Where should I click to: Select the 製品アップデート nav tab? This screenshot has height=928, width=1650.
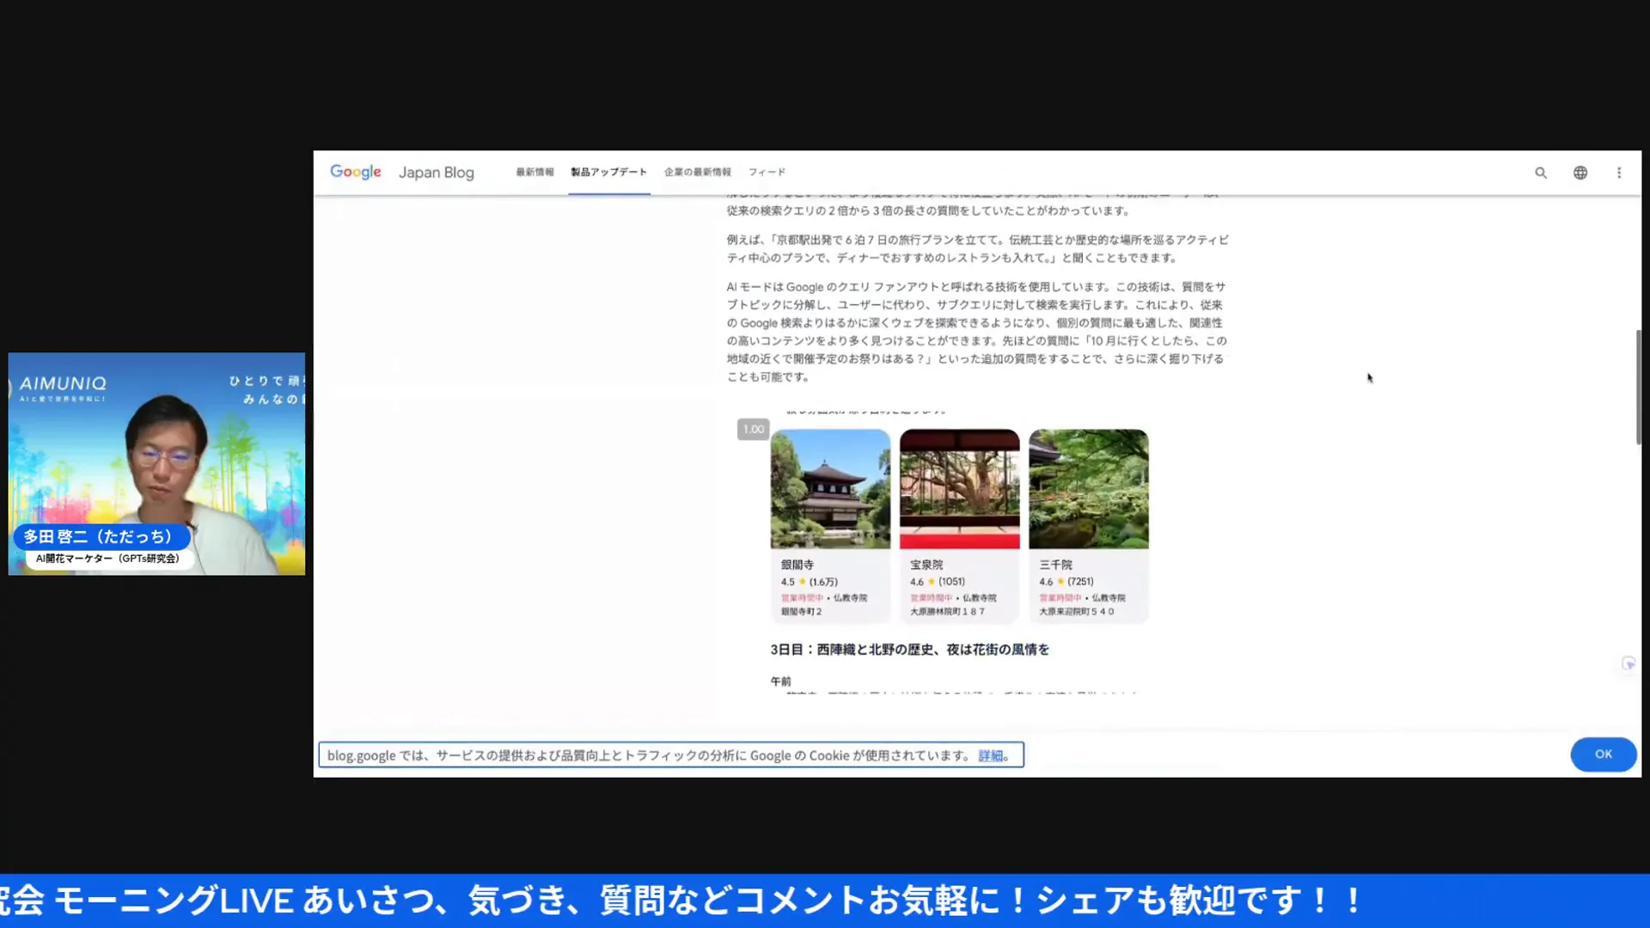tap(608, 172)
